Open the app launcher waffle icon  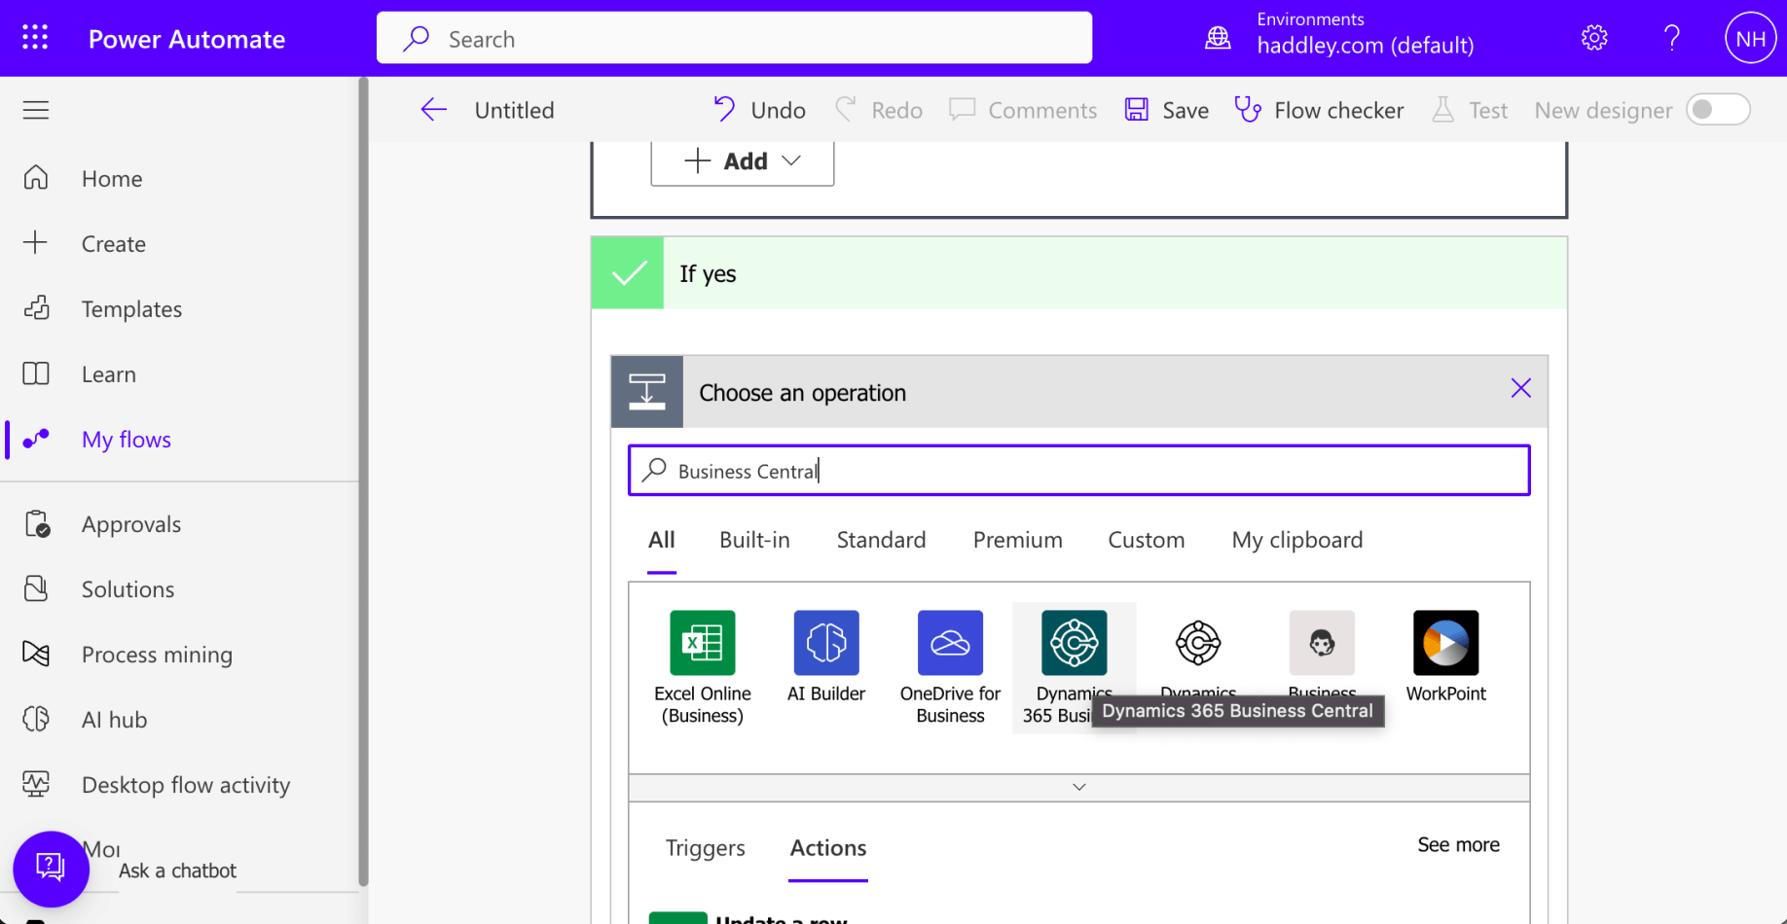click(35, 38)
